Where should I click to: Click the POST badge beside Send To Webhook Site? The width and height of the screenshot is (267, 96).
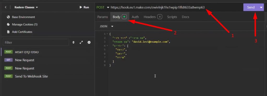click(x=8, y=76)
